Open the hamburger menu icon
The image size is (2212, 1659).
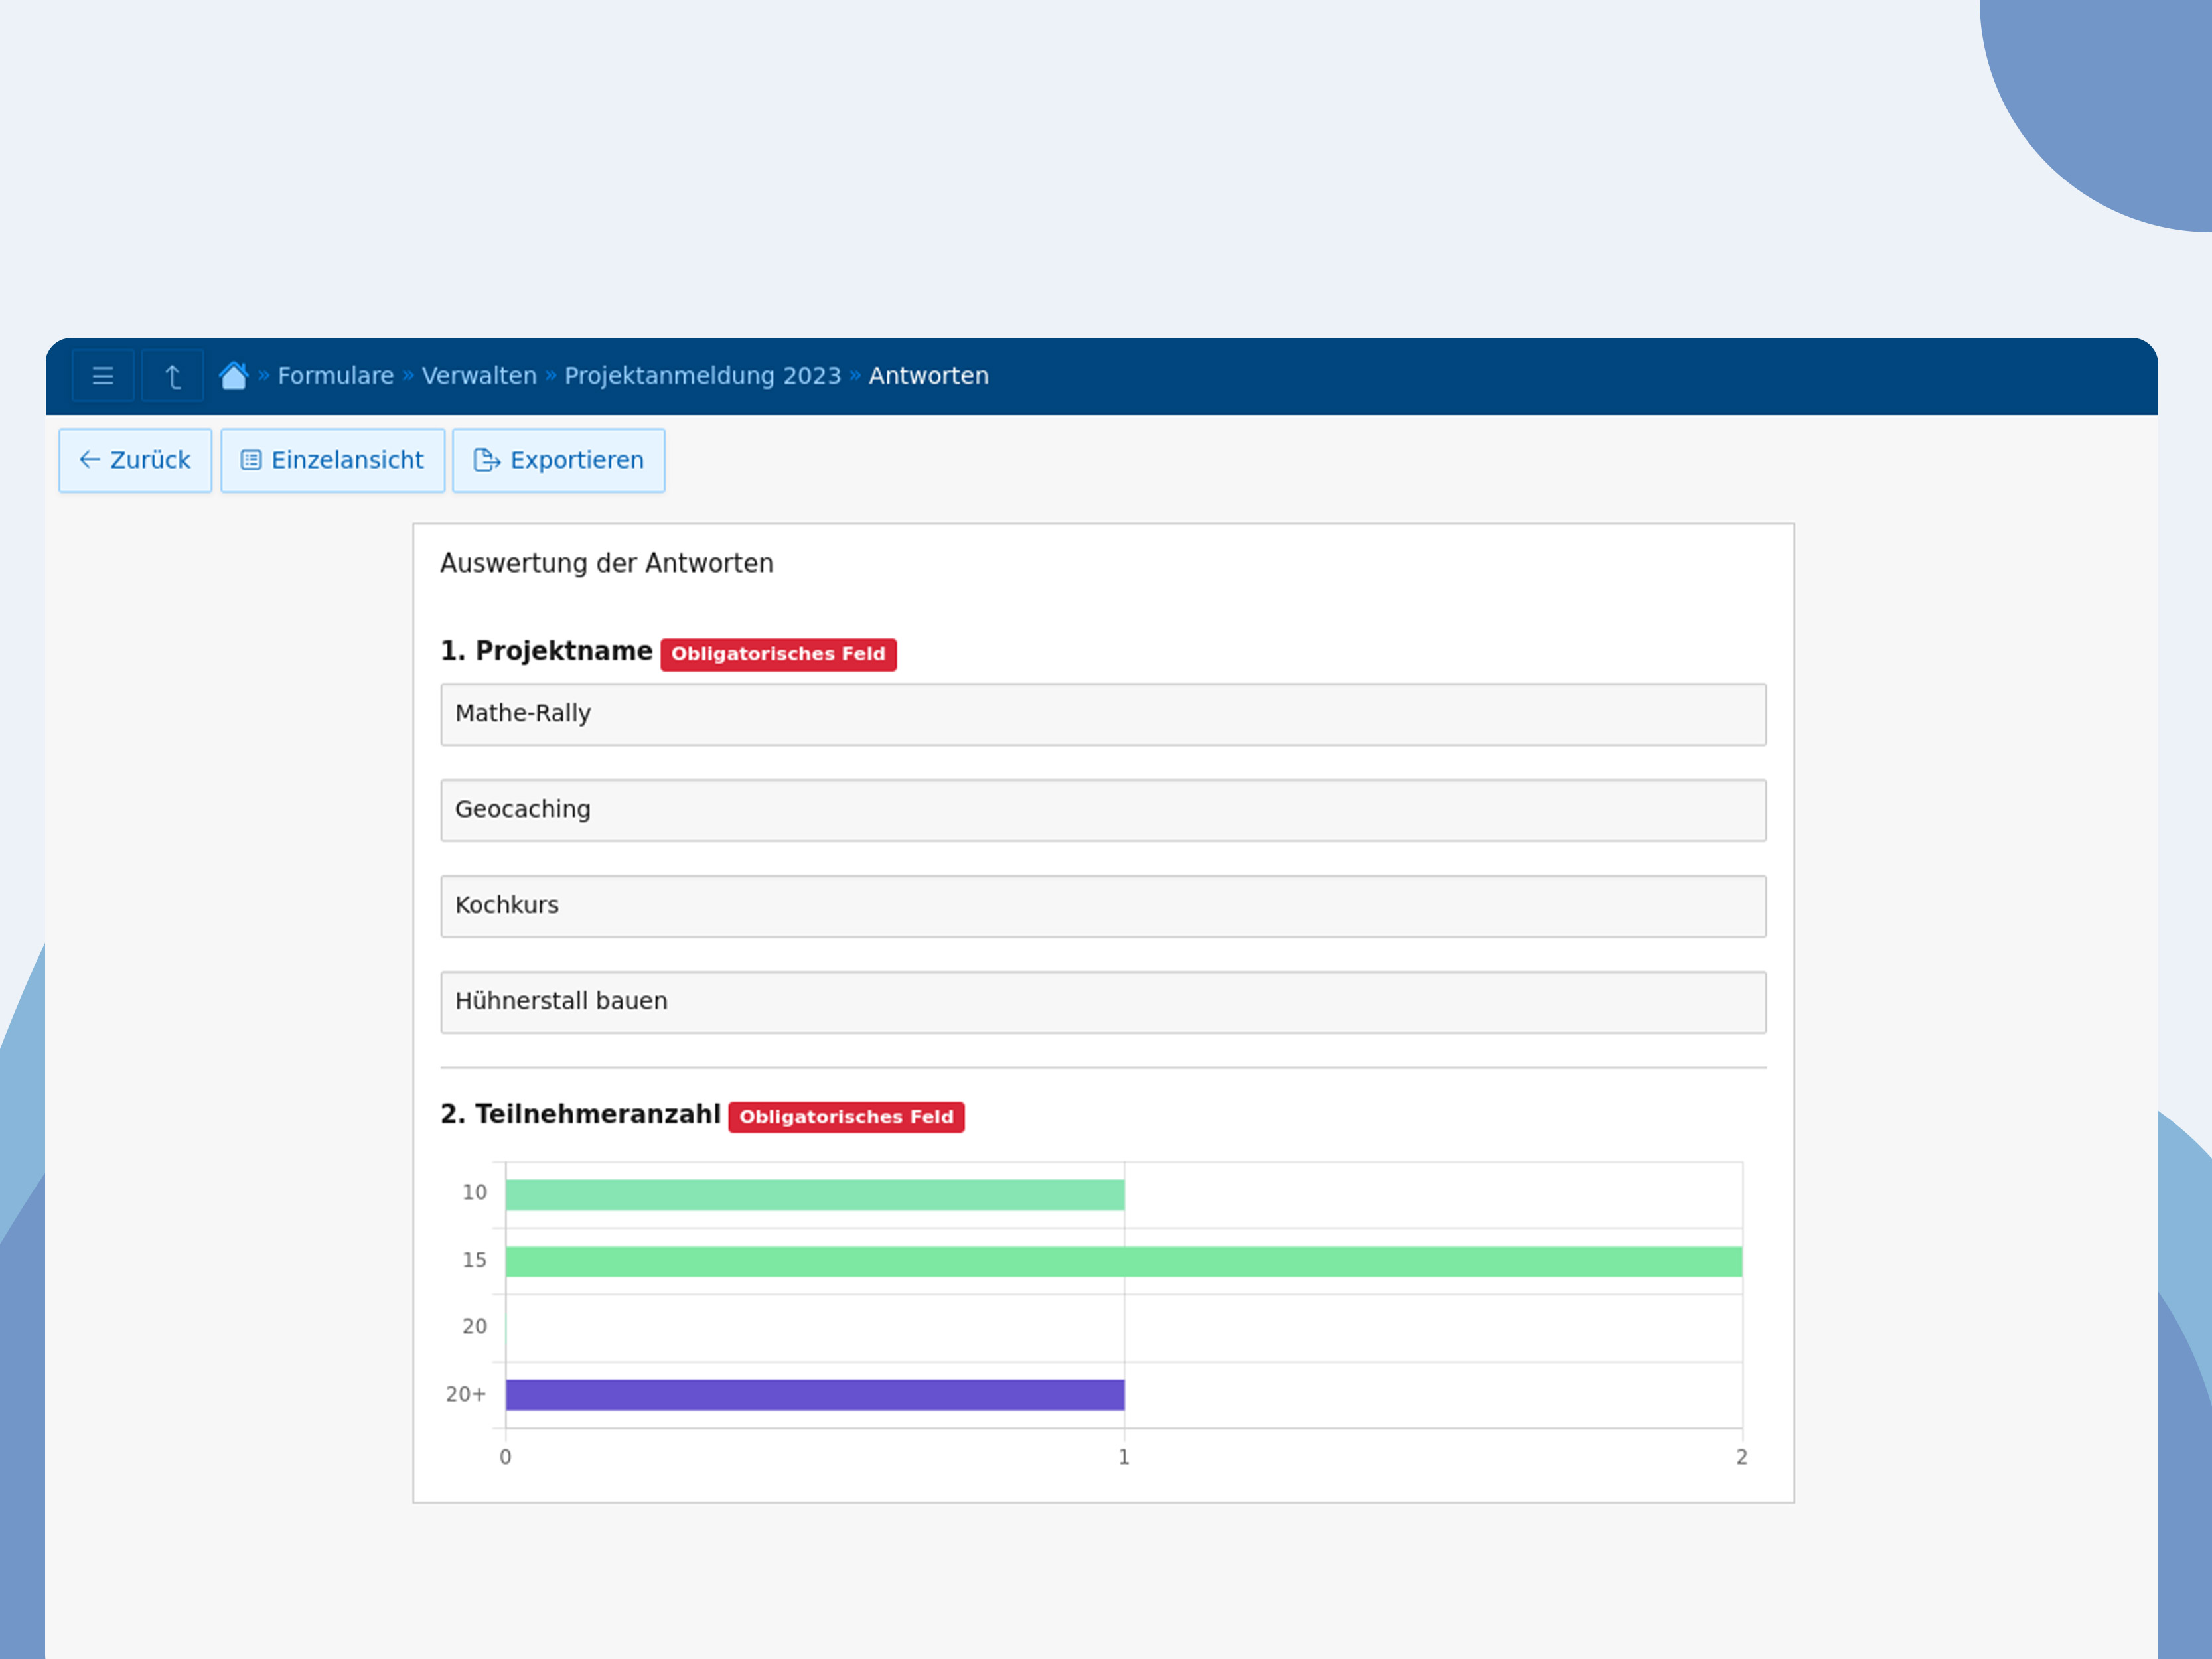103,376
